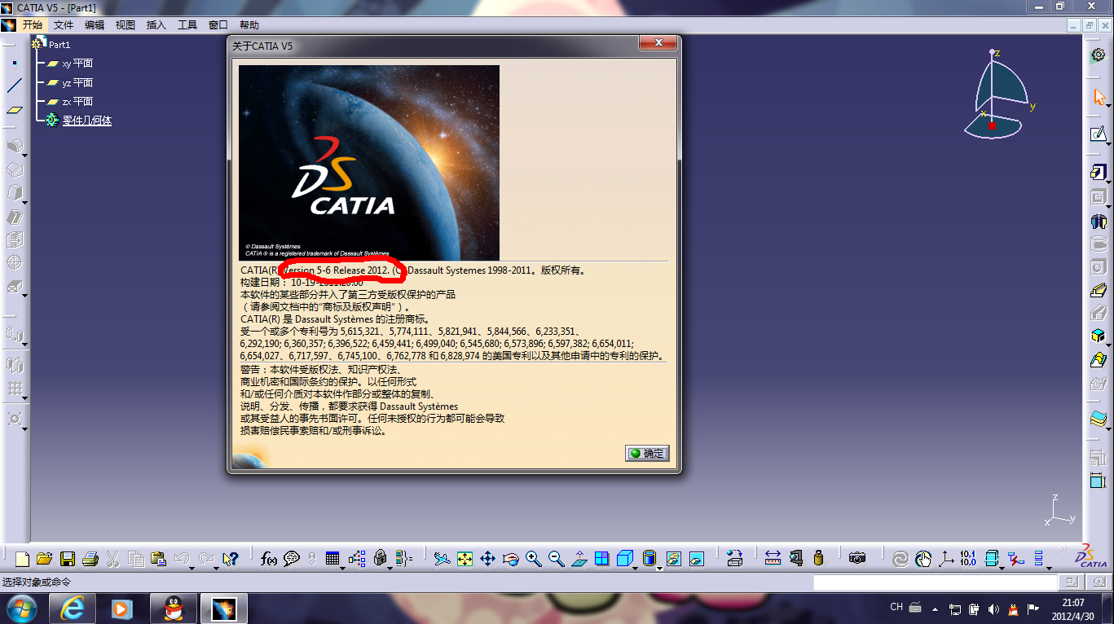Image resolution: width=1114 pixels, height=624 pixels.
Task: Click the compass at top right of viewport
Action: (998, 94)
